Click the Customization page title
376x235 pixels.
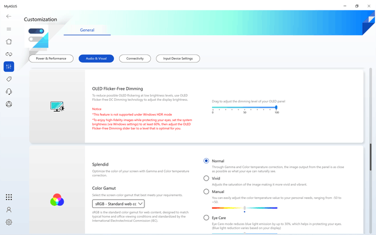click(40, 19)
